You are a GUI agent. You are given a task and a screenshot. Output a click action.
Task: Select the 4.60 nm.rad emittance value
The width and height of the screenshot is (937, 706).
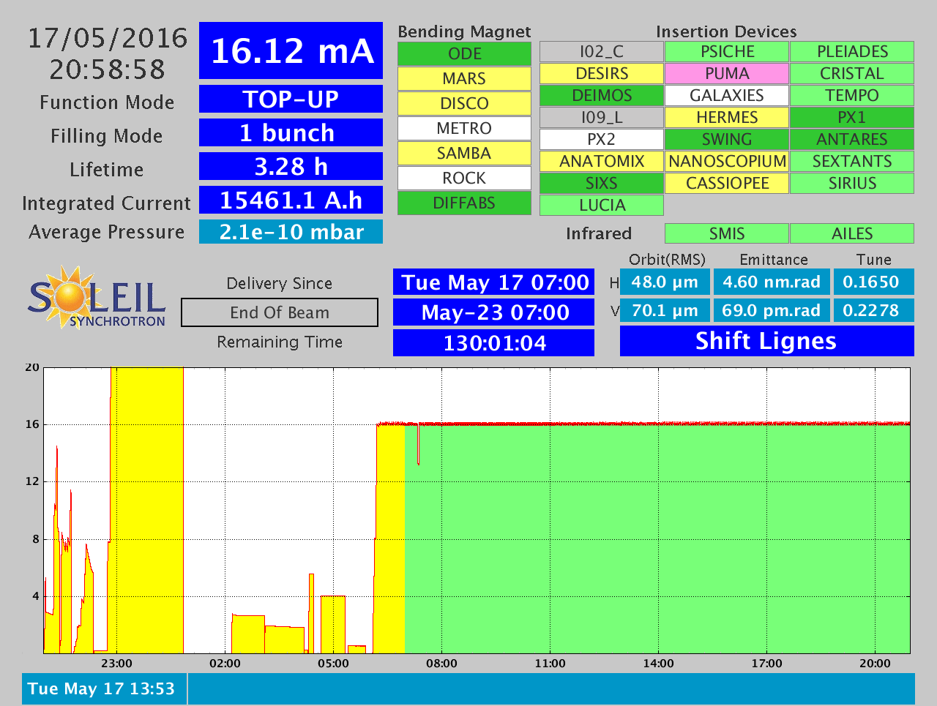click(772, 282)
